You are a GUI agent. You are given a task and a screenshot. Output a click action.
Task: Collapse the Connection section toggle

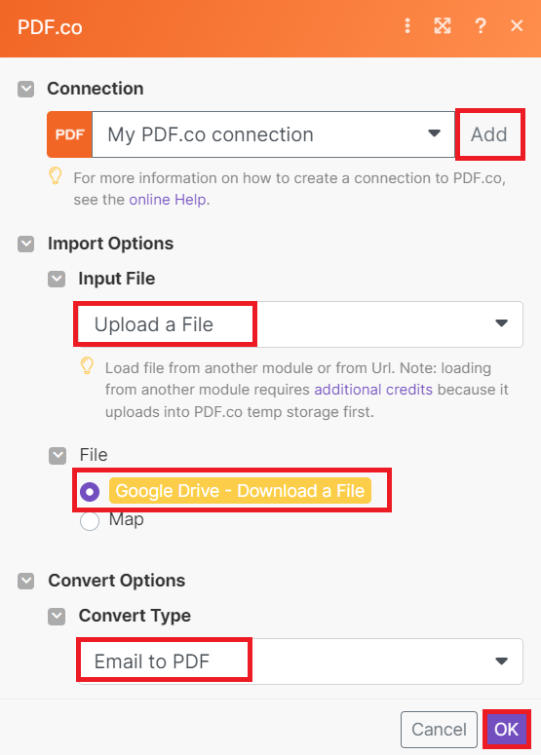pos(26,89)
